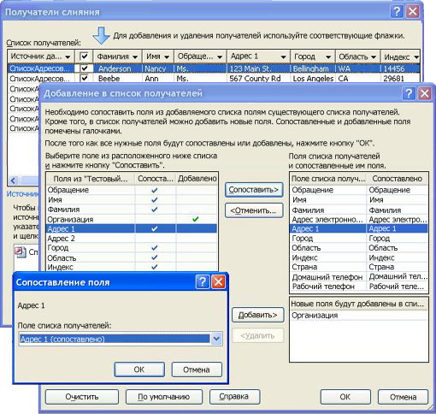Close the Сопоставление поля dialog
The height and width of the screenshot is (414, 436).
[x=218, y=282]
